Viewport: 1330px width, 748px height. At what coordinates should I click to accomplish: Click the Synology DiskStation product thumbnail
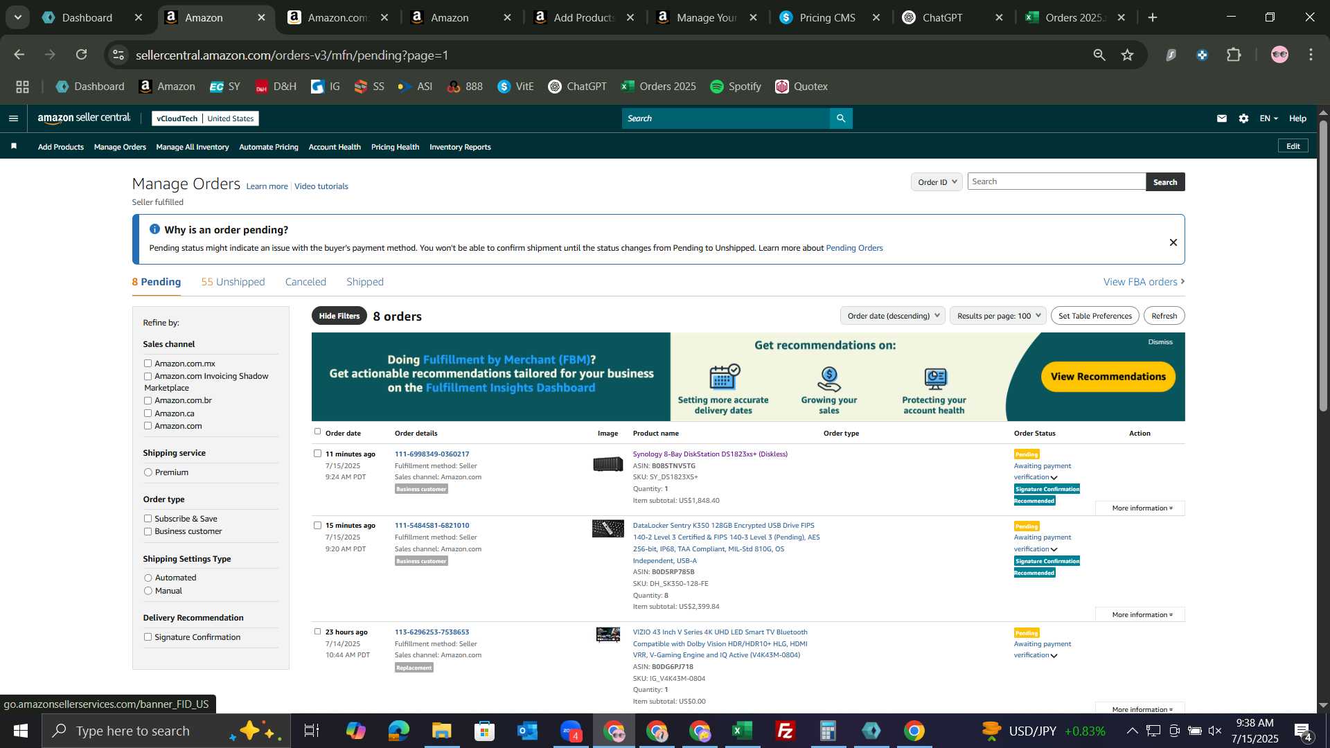pos(608,464)
